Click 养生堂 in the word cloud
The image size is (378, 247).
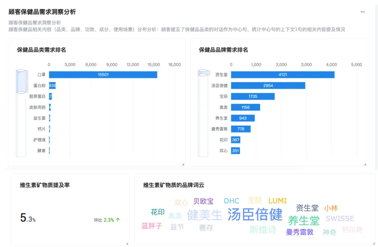[303, 220]
